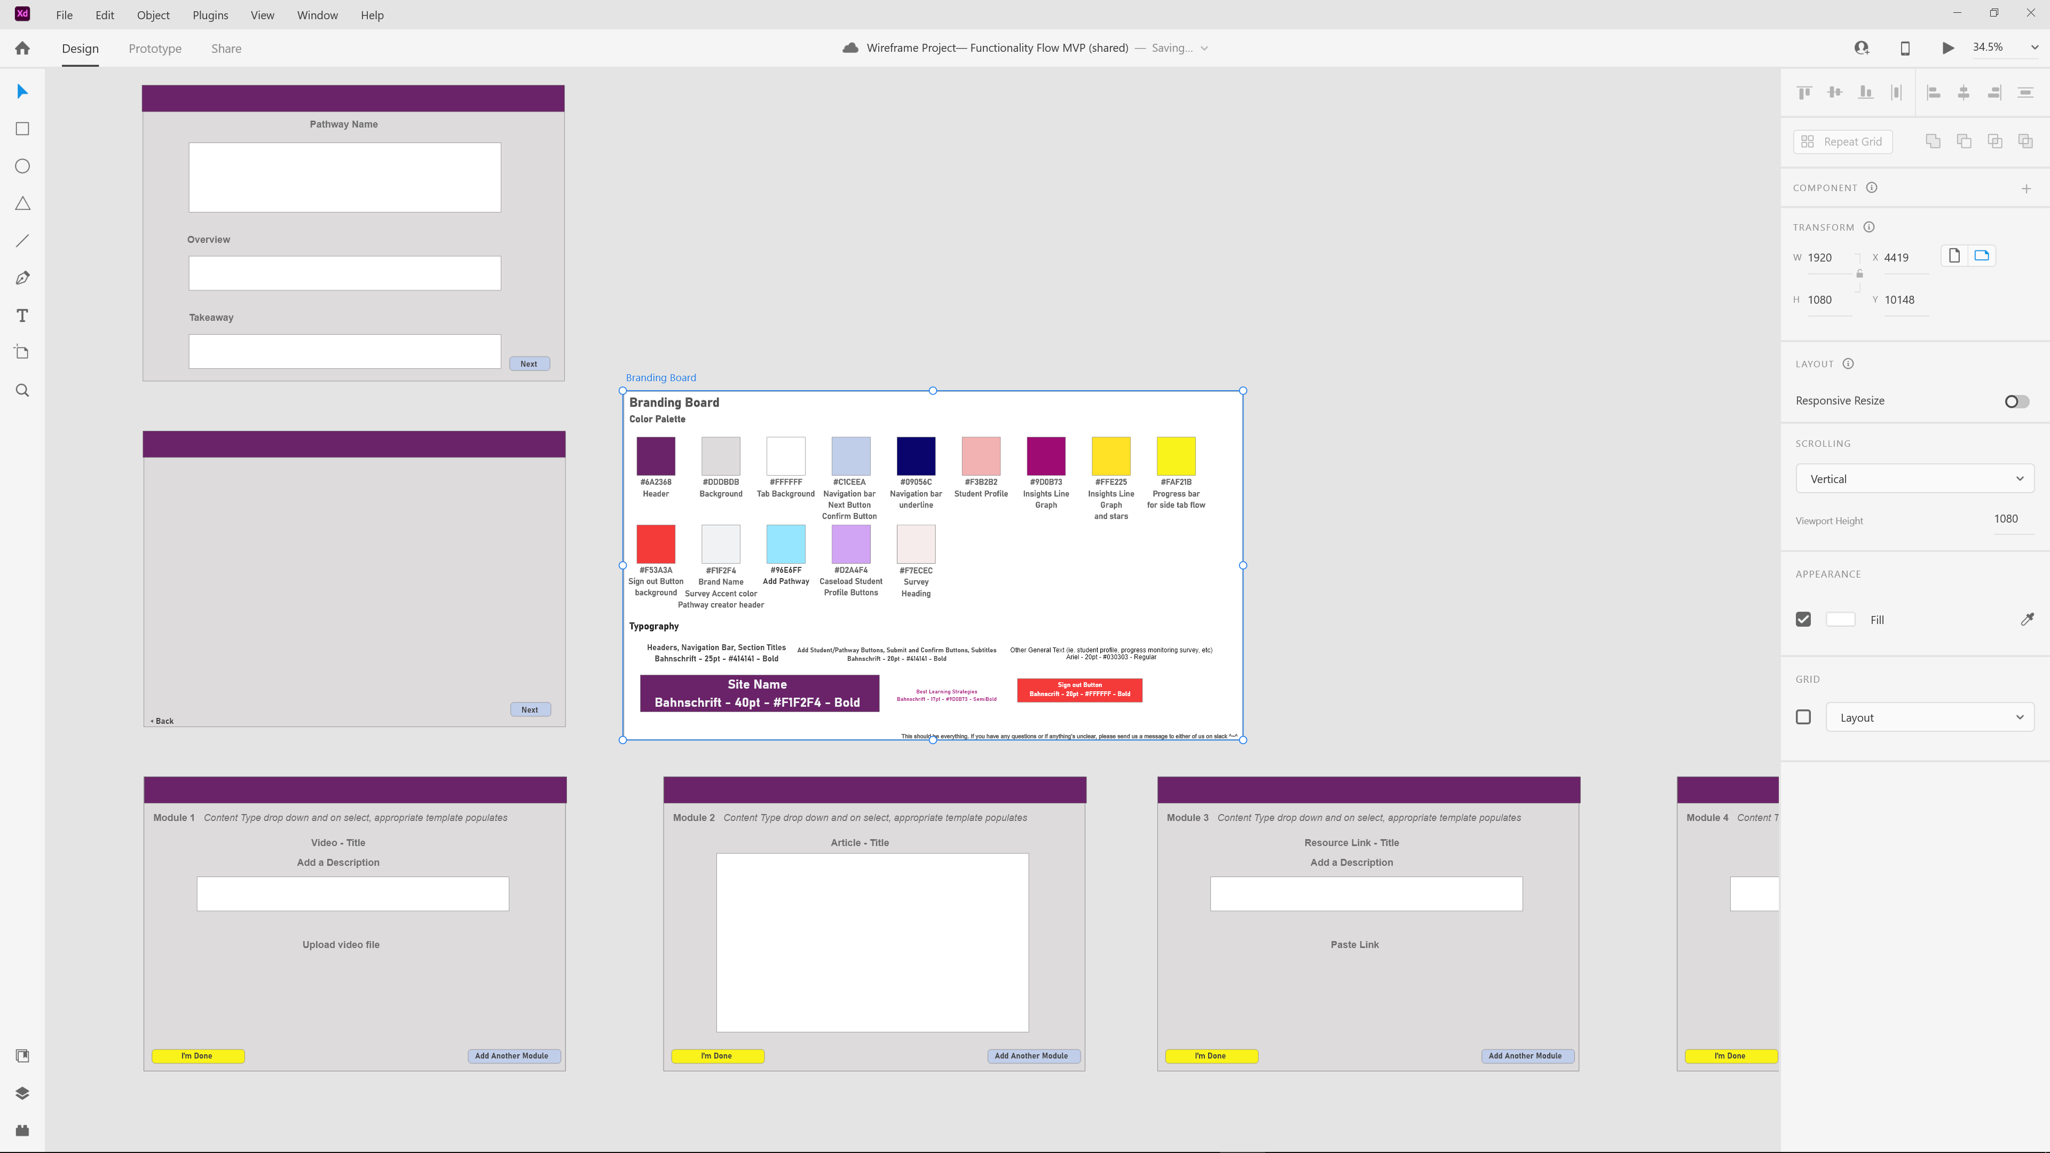Uncheck the Fill checkbox

(1803, 619)
